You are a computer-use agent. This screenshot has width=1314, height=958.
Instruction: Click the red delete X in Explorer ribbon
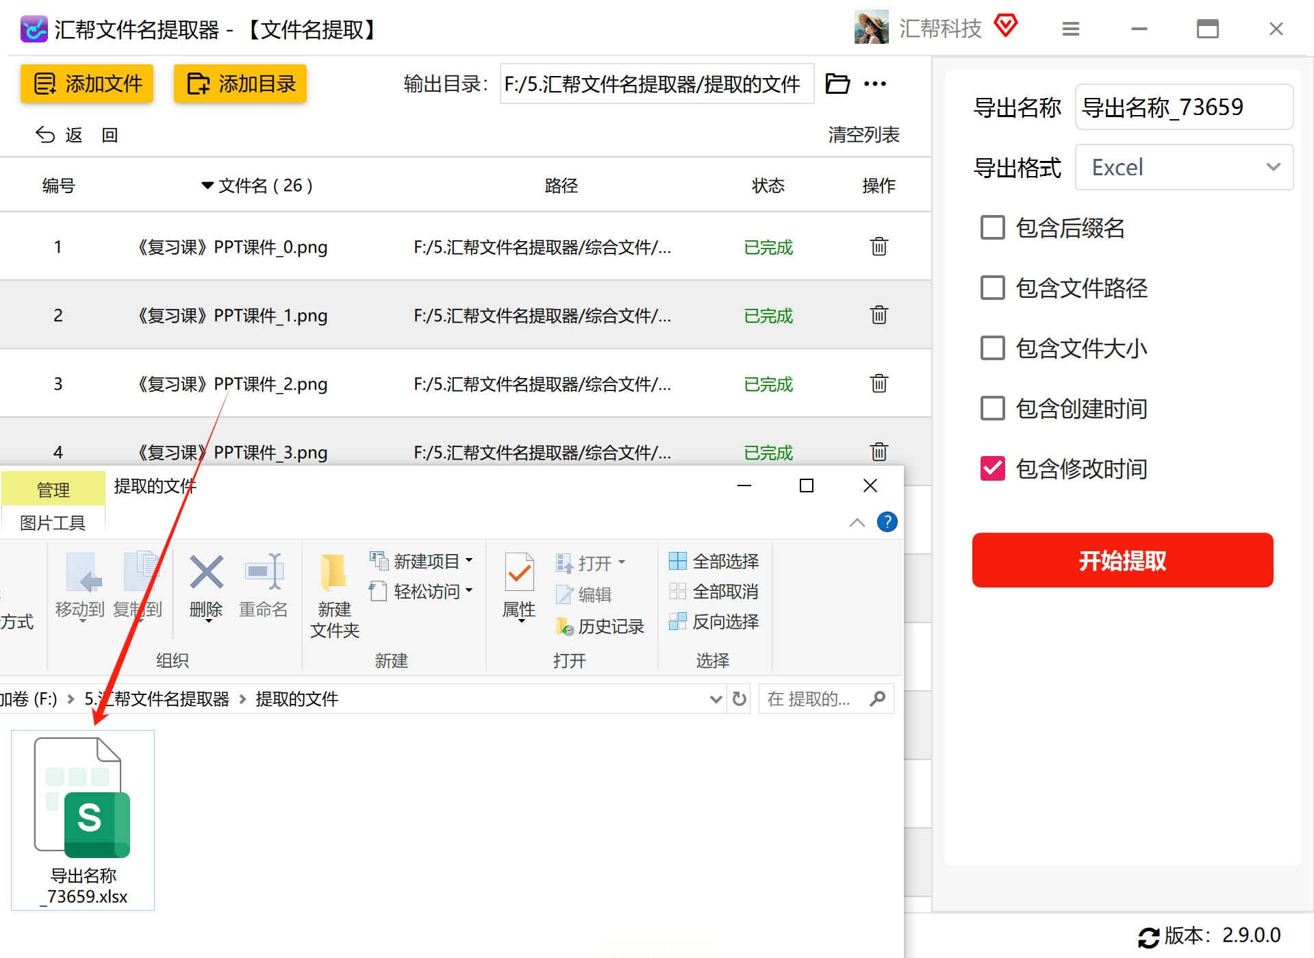[x=206, y=572]
